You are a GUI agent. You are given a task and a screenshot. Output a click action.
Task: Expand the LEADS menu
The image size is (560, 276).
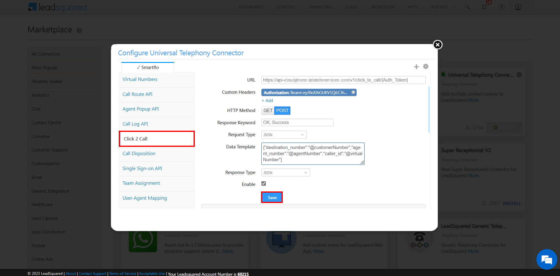click(x=351, y=7)
